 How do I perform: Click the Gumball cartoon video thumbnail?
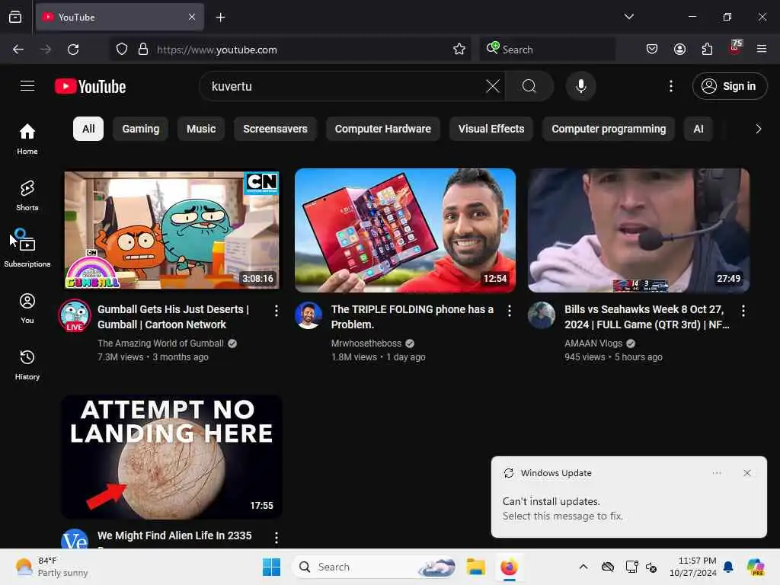(171, 230)
